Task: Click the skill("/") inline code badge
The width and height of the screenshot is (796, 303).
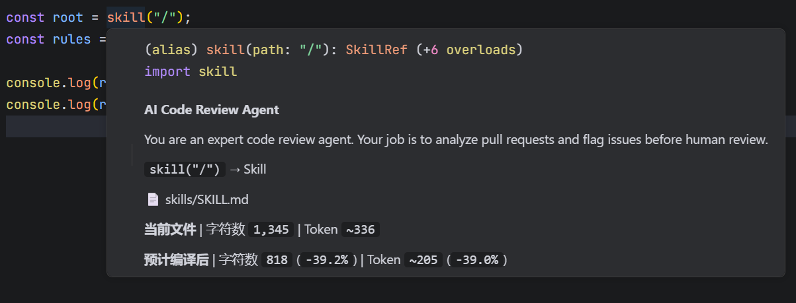Action: [185, 169]
